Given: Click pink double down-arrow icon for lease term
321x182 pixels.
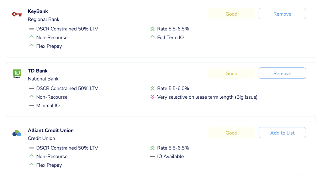Looking at the screenshot, I should coord(152,97).
